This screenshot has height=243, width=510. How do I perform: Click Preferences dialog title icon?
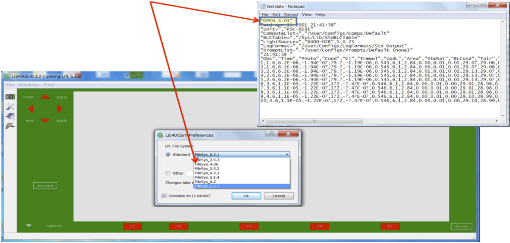point(160,135)
